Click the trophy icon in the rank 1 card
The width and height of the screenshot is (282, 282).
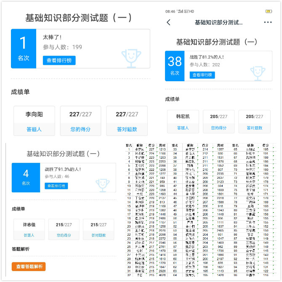(x=130, y=57)
